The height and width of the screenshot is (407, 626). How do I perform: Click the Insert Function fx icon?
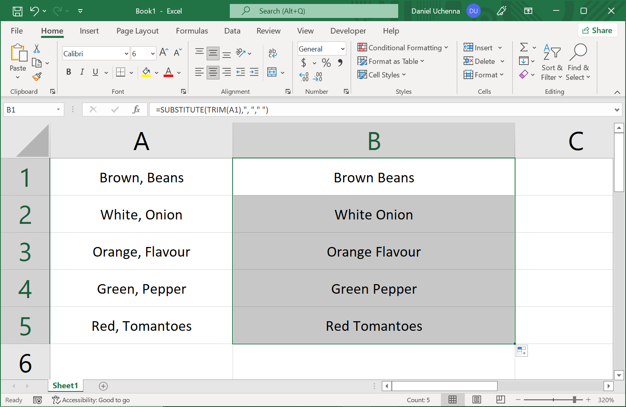click(136, 110)
